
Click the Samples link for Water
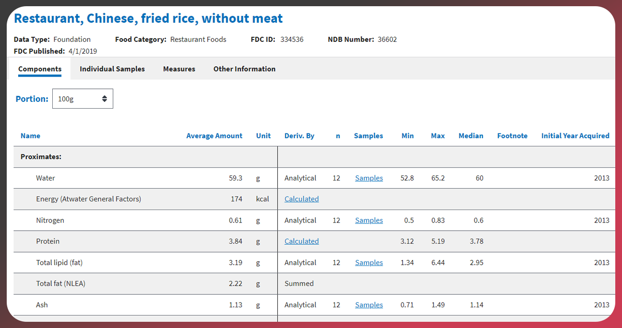369,178
